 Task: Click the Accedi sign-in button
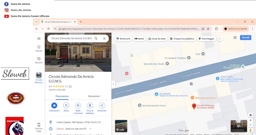click(245, 38)
